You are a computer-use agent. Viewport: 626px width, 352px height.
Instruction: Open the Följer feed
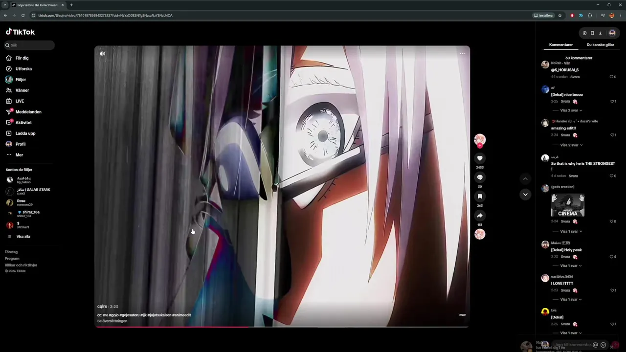coord(16,80)
